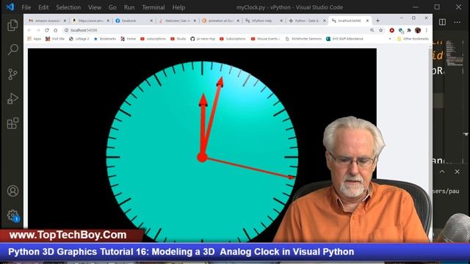This screenshot has height=264, width=470.
Task: Open the Apps bookmark
Action: [35, 39]
